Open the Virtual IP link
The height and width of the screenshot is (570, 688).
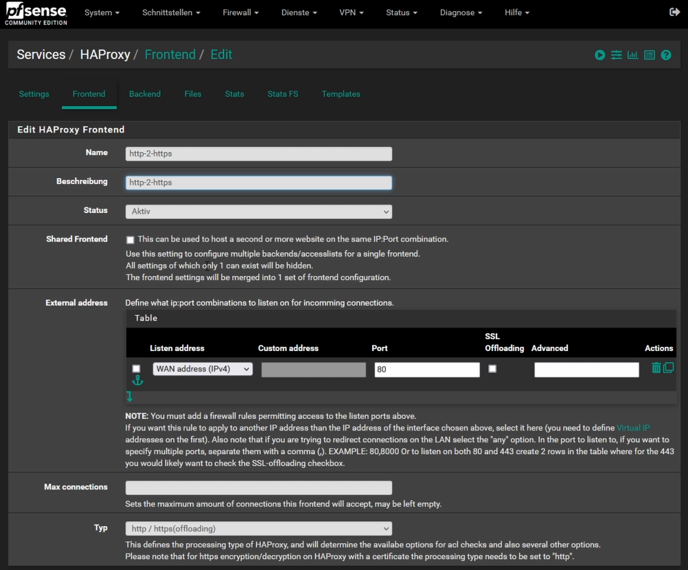tap(633, 428)
